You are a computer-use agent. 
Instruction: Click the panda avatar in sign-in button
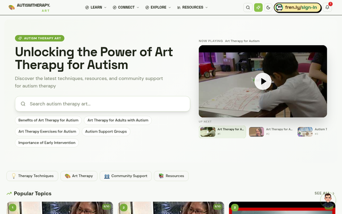coord(279,7)
